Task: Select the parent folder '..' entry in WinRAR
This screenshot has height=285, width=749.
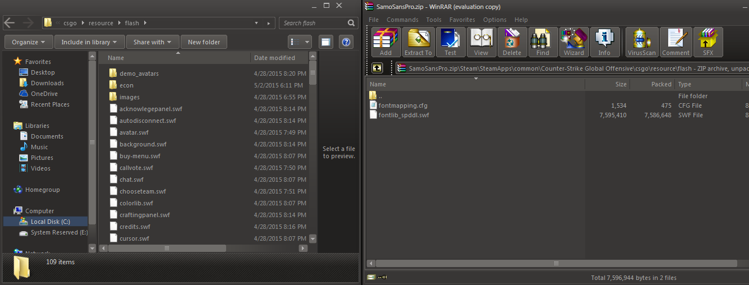Action: 376,96
